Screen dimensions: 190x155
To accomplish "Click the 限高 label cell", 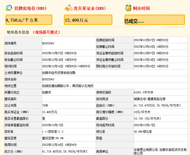I will (115, 138).
